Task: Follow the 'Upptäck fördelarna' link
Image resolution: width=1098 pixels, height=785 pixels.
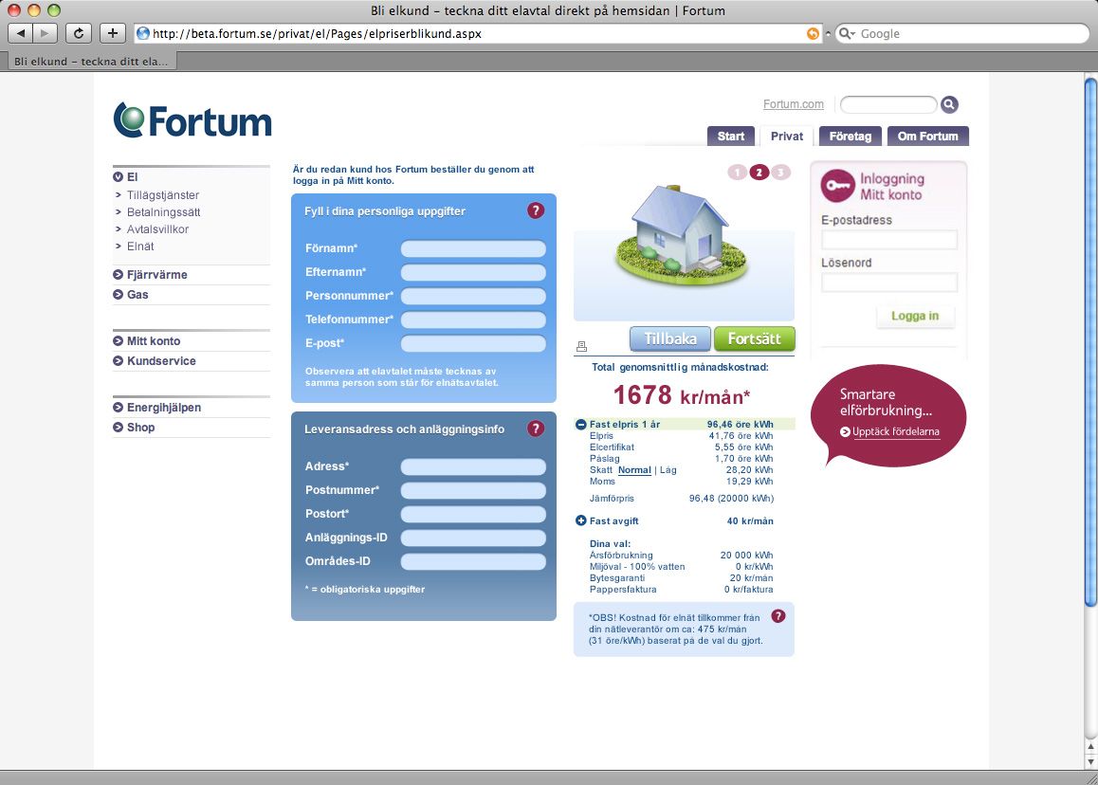Action: 896,432
